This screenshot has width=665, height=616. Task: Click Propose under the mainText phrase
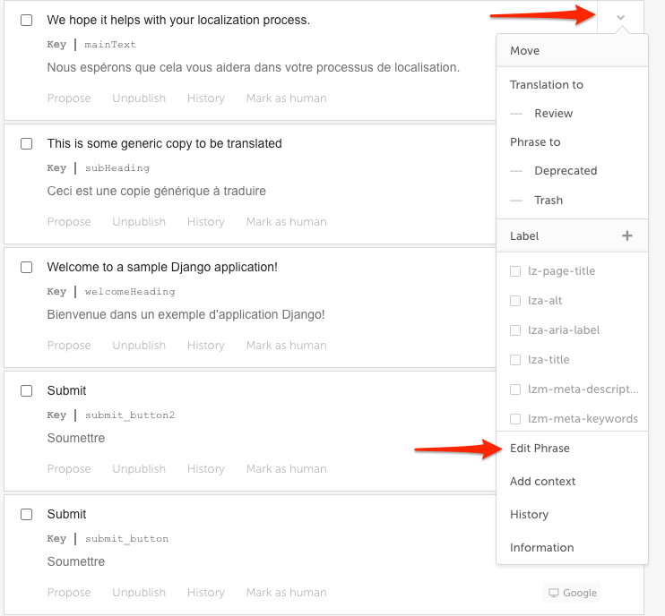point(69,98)
